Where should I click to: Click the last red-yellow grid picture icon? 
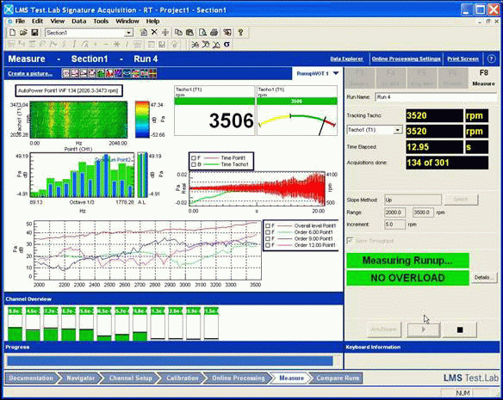point(152,73)
